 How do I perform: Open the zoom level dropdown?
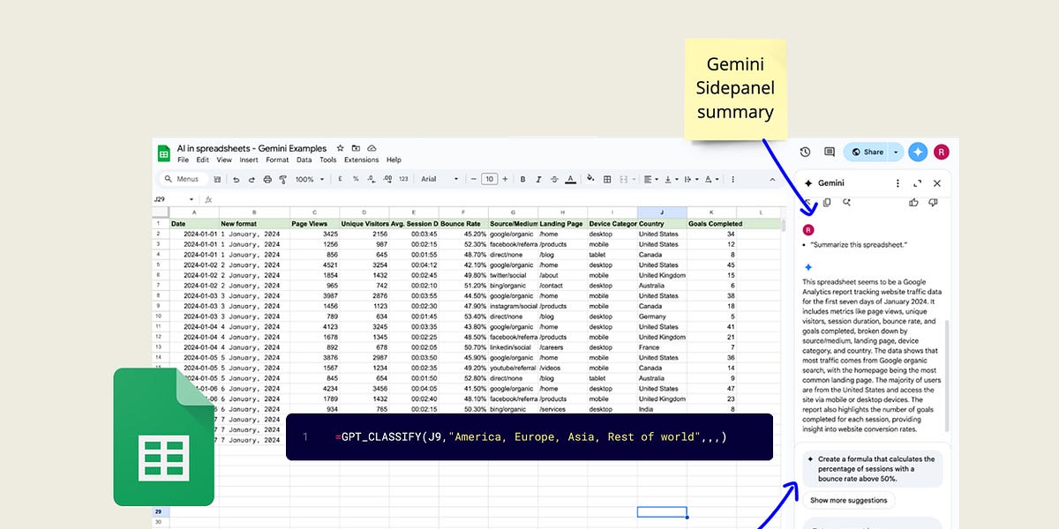pyautogui.click(x=308, y=178)
